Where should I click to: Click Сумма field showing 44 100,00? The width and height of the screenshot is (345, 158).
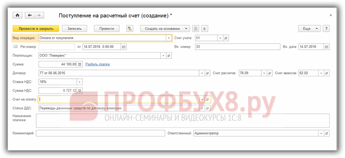coord(58,64)
